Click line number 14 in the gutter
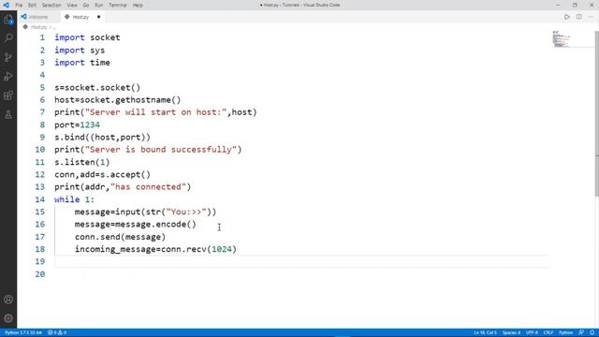Image resolution: width=599 pixels, height=337 pixels. pos(39,199)
